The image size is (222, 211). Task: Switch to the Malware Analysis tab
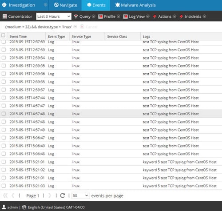135,5
